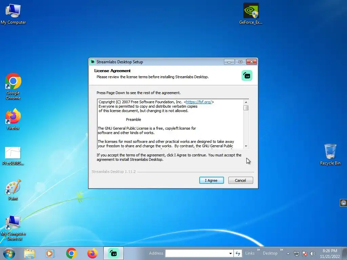This screenshot has height=260, width=347.
Task: Click the Streamlabs title bar icon
Action: 93,62
